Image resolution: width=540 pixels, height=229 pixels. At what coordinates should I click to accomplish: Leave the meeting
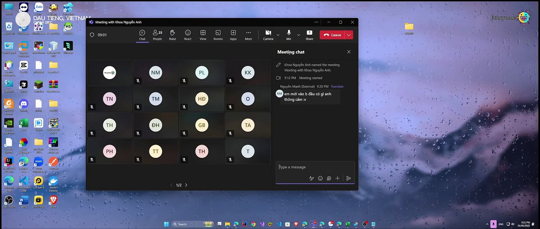pos(332,35)
